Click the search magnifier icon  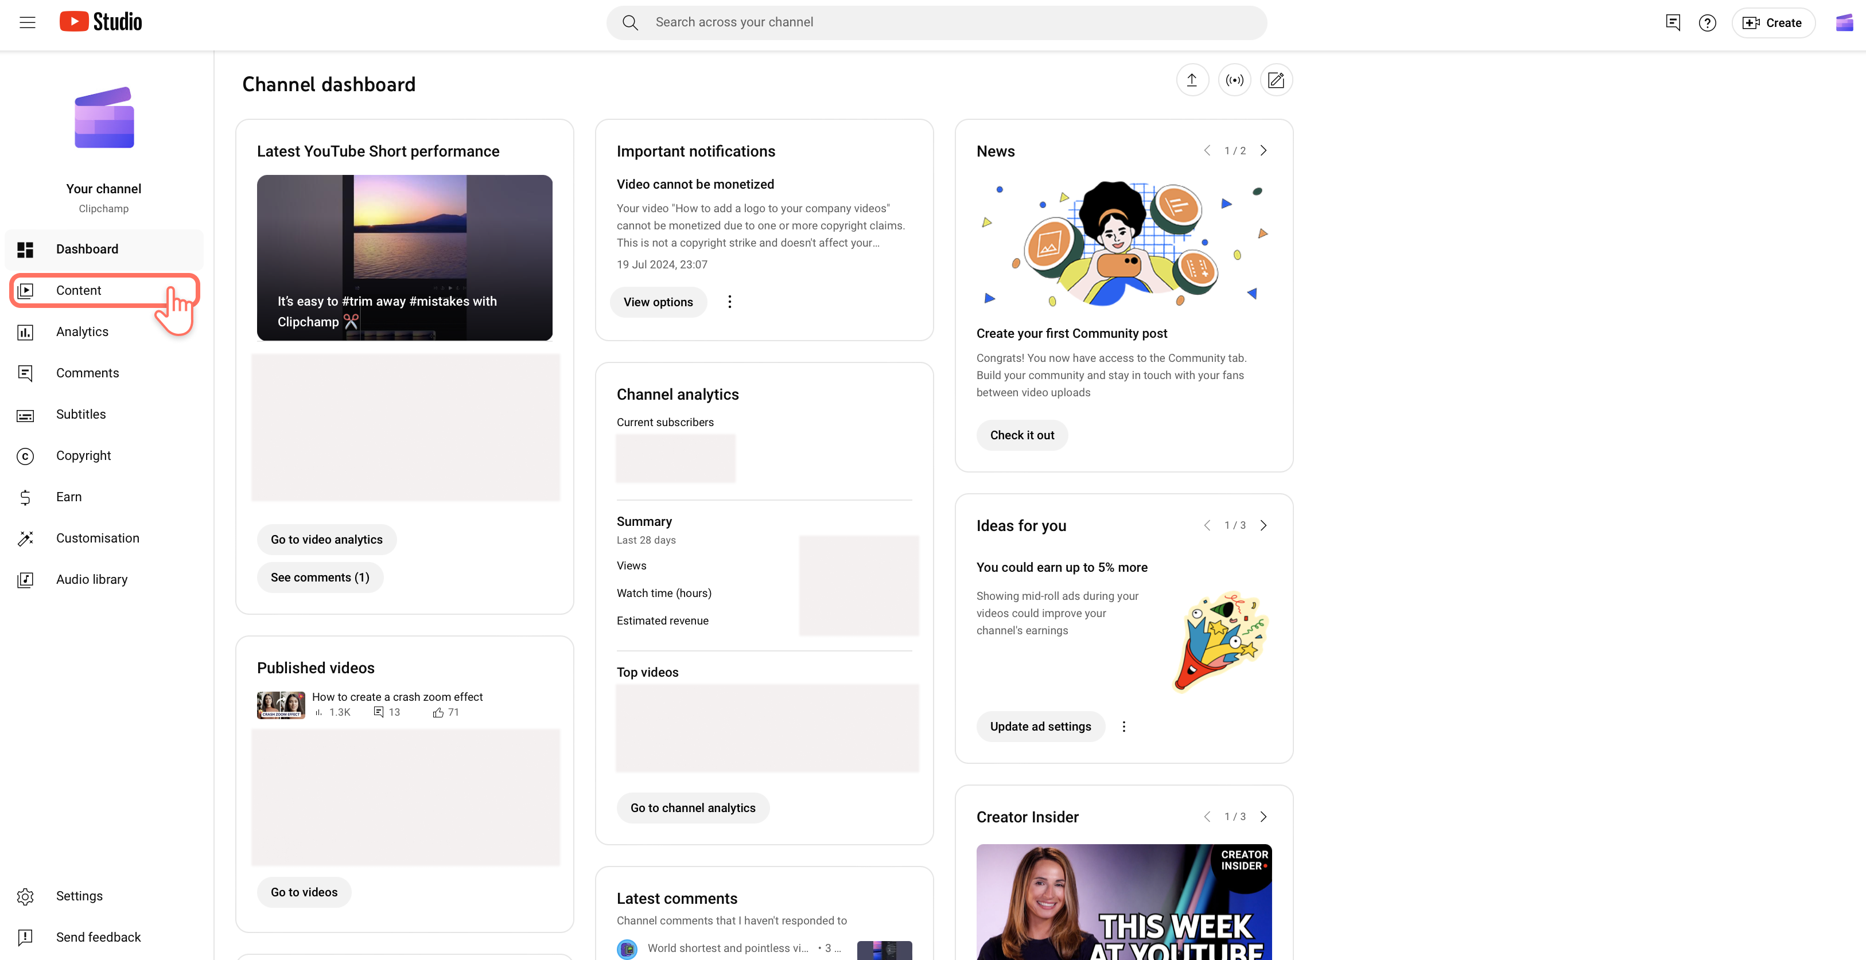pos(630,22)
